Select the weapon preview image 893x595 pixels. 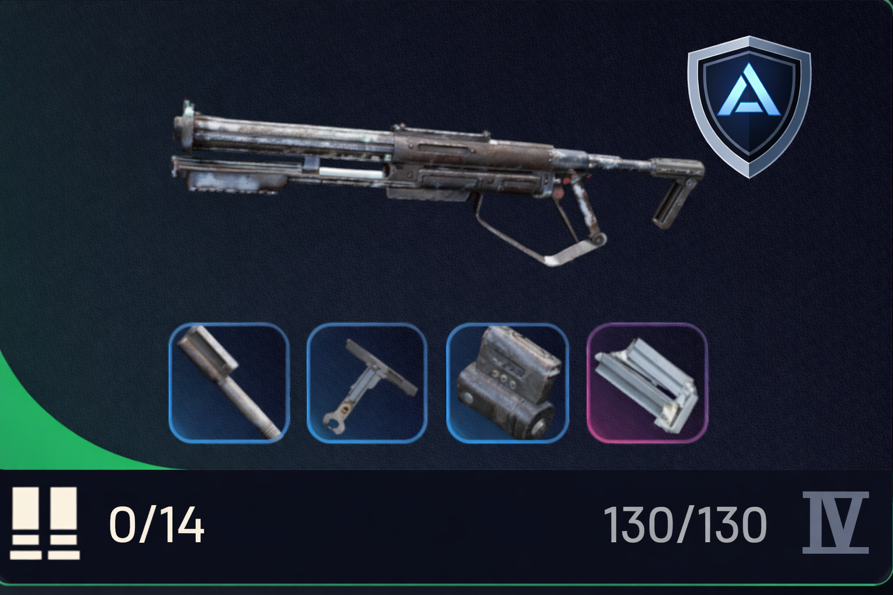click(x=438, y=183)
